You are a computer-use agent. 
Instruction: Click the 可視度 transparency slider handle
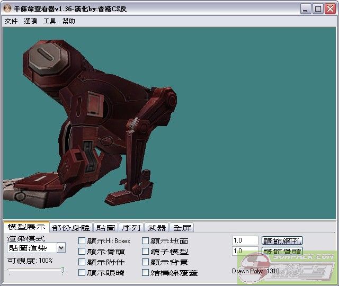pos(63,270)
